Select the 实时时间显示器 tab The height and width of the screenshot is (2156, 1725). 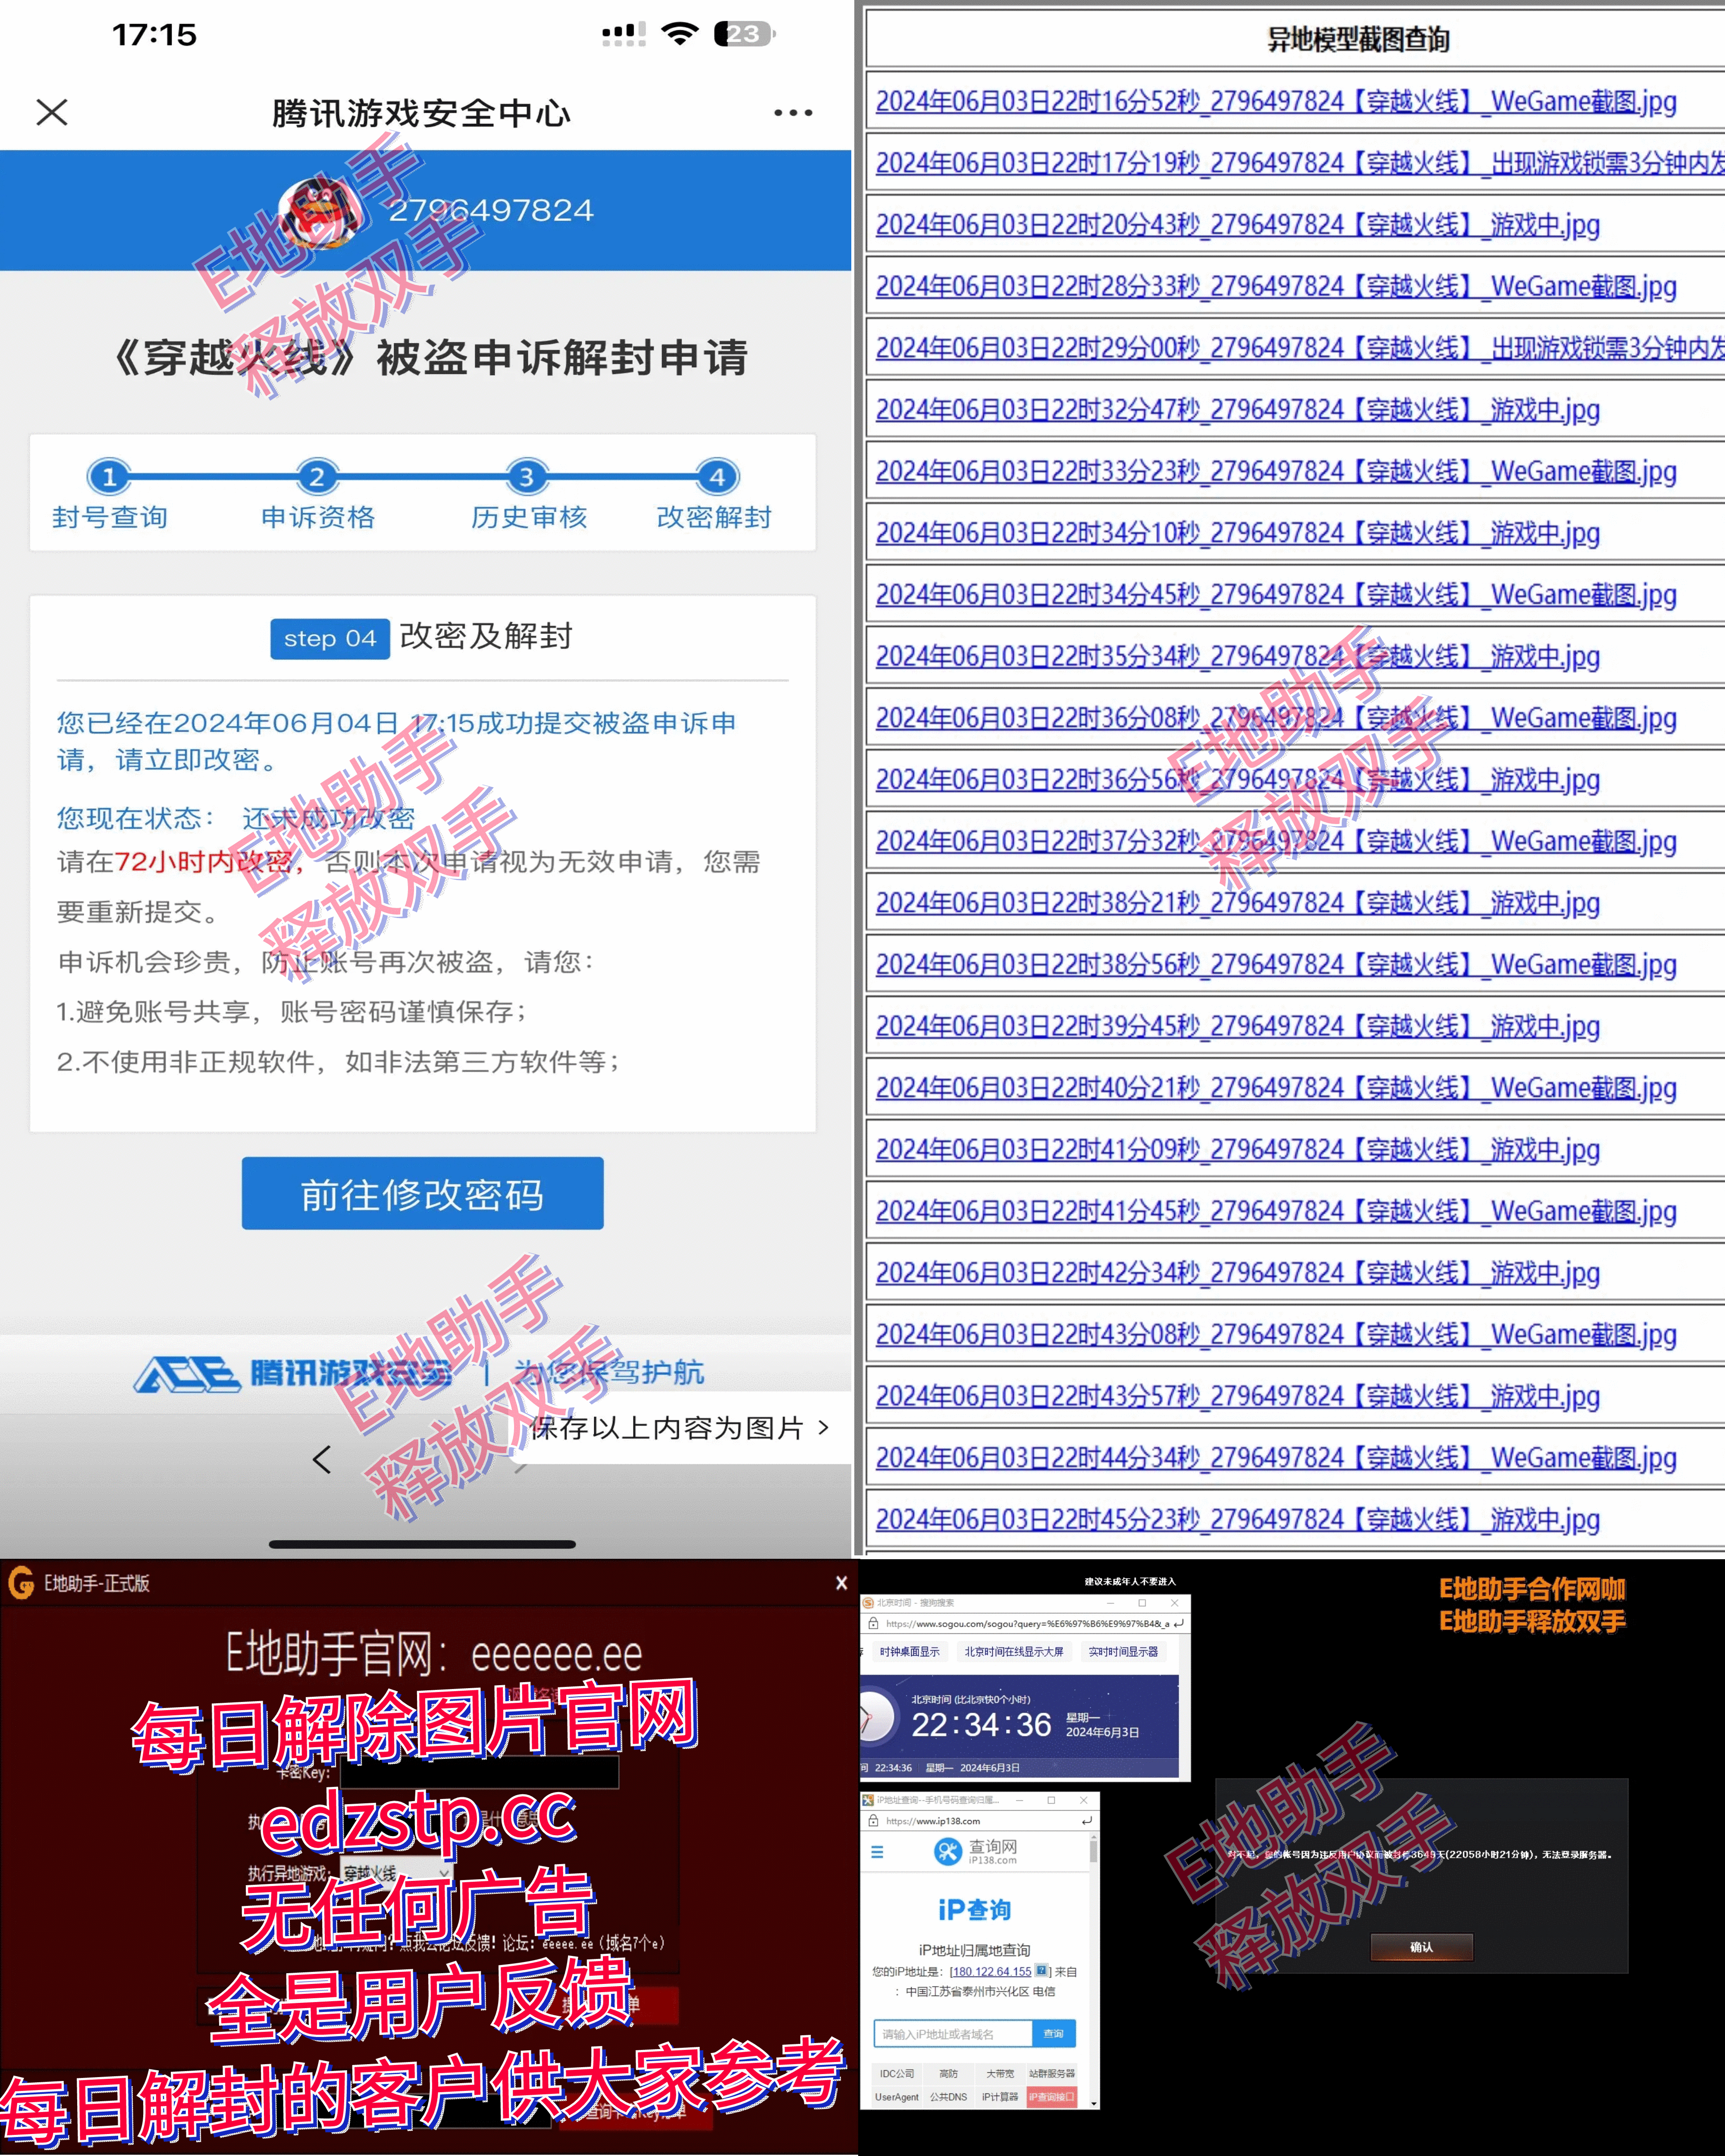click(1123, 1652)
